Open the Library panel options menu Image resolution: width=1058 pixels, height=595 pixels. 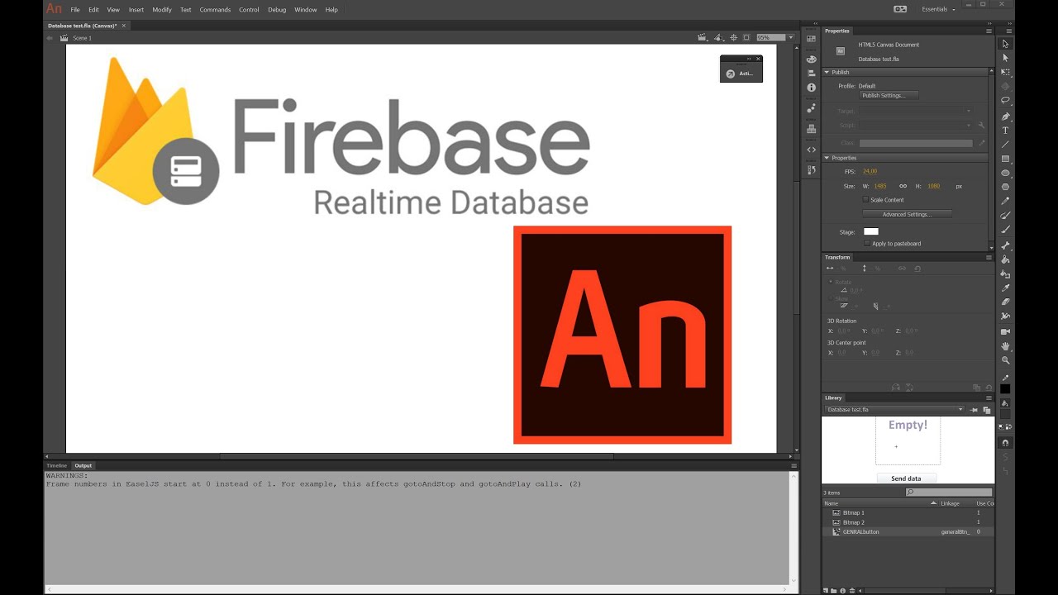(989, 397)
